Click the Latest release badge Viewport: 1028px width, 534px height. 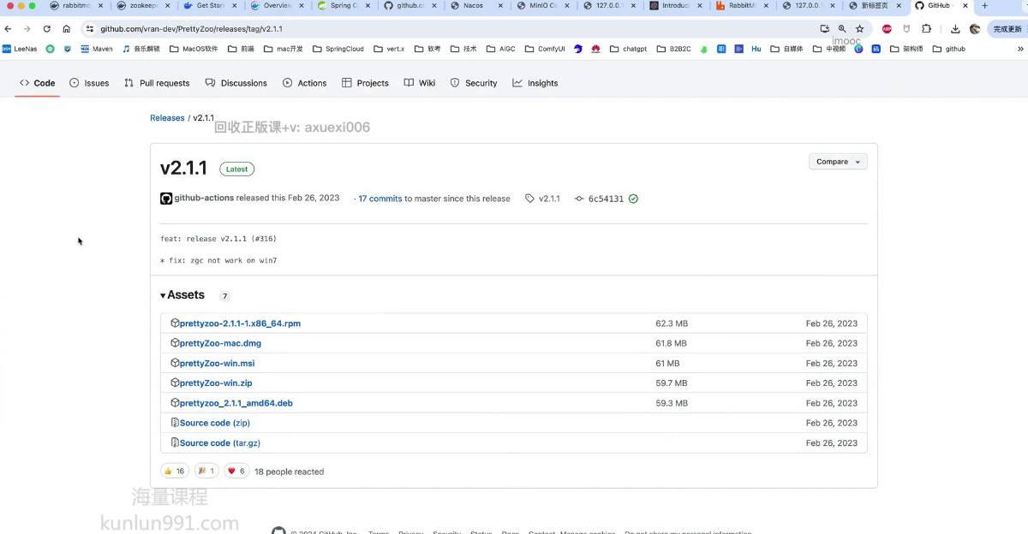(237, 169)
